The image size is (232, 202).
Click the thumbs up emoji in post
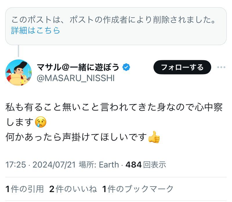tap(154, 137)
